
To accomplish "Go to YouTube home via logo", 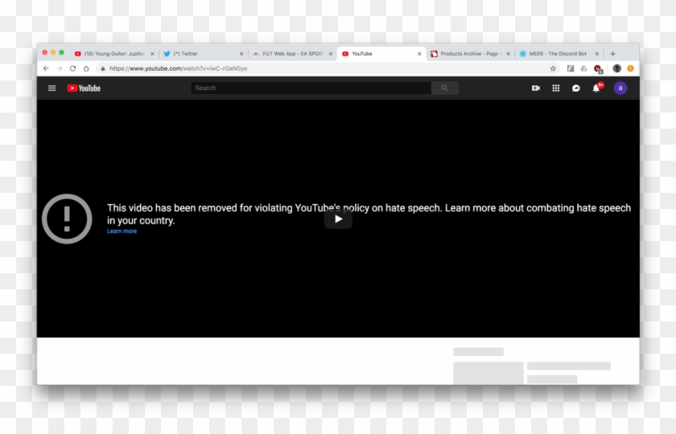I will (x=84, y=88).
